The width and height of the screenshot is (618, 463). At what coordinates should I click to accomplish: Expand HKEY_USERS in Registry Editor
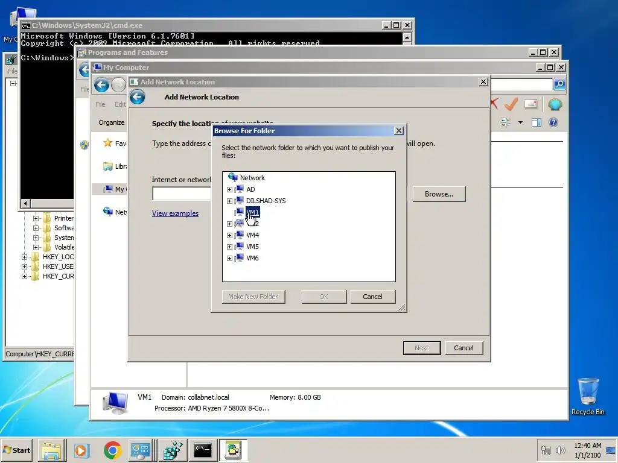point(24,266)
